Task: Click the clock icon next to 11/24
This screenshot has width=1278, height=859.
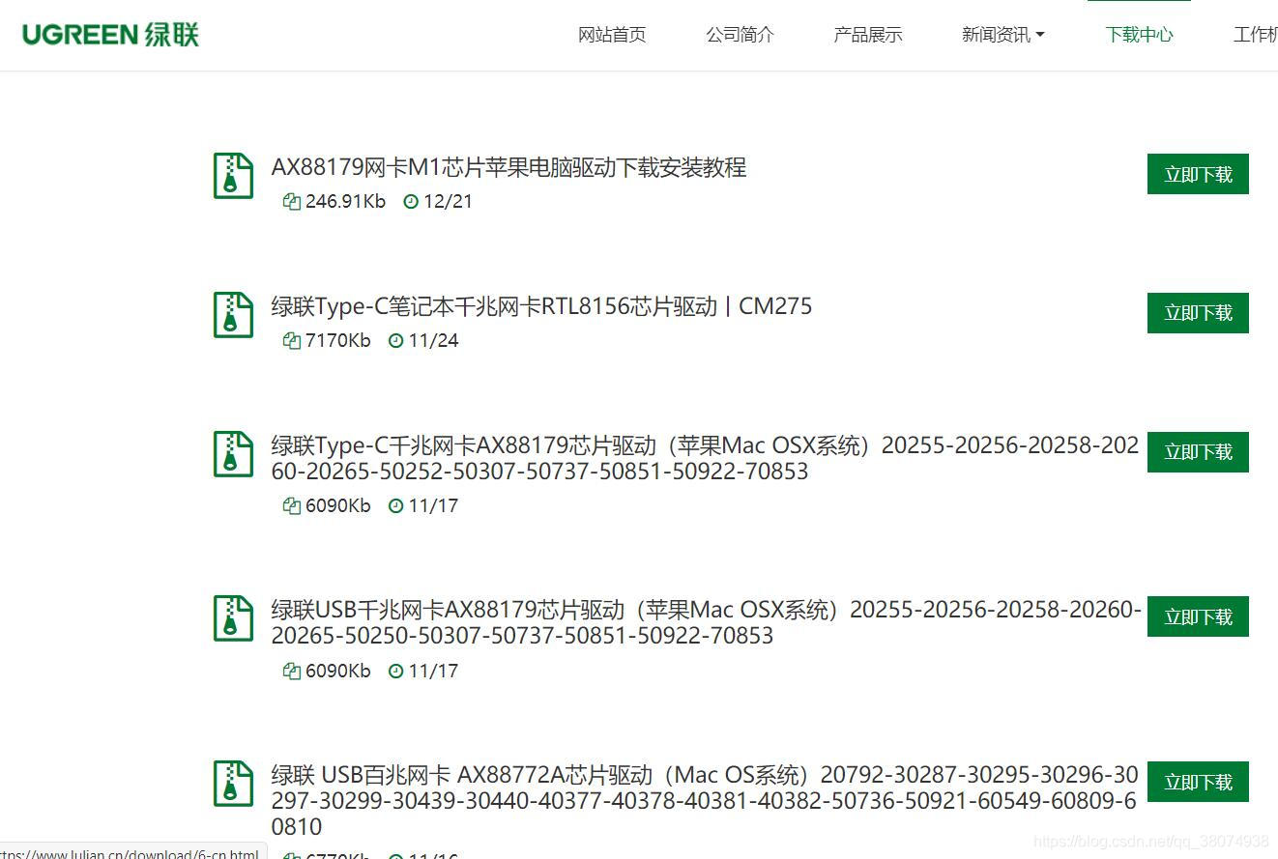Action: [395, 340]
